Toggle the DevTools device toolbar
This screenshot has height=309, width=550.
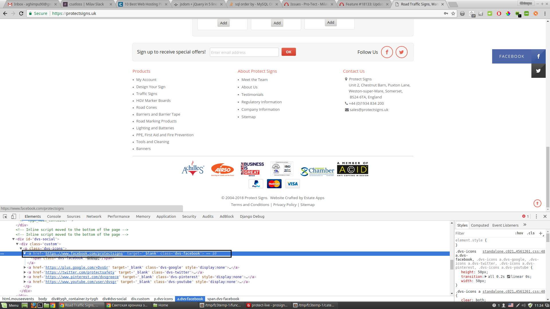[13, 216]
